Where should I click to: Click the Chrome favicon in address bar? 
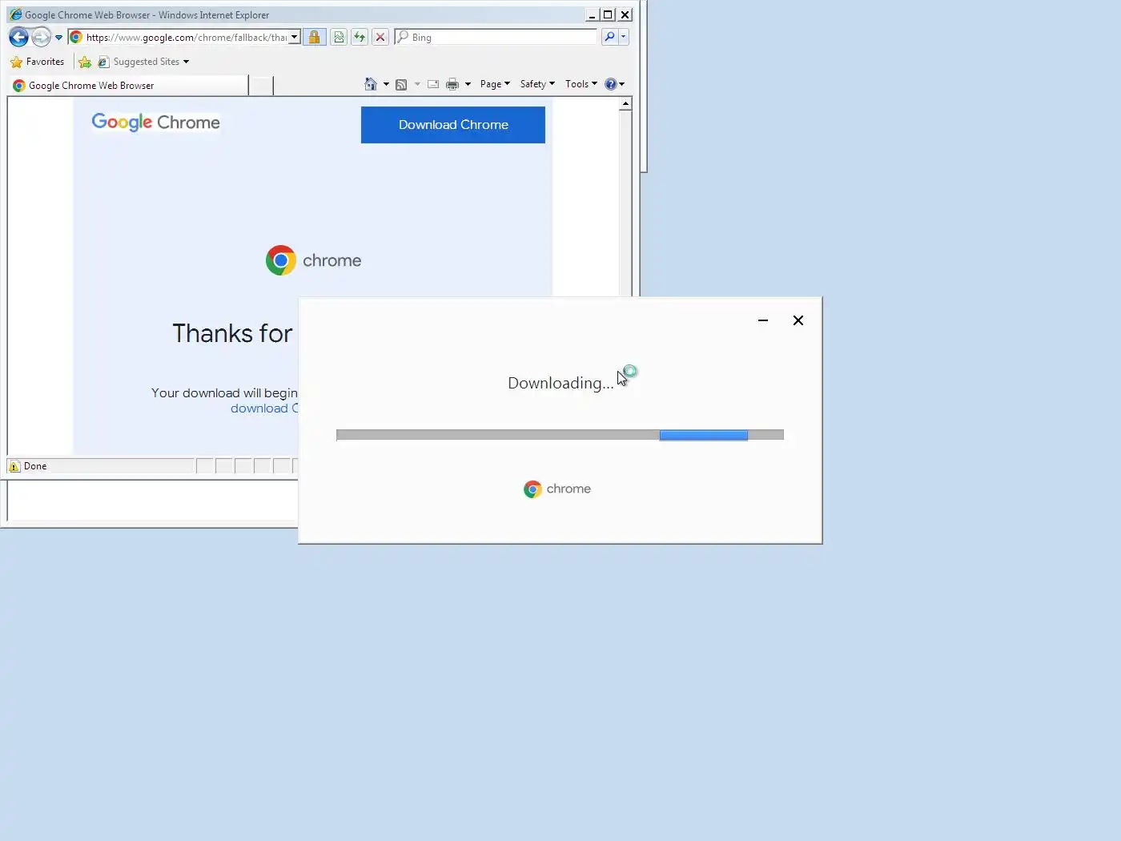tap(76, 38)
